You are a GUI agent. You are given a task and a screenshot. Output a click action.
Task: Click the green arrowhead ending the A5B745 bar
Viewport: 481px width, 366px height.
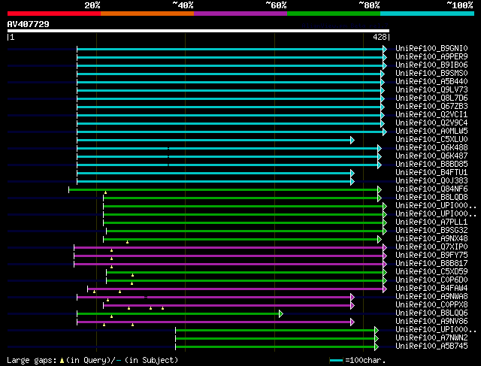(x=377, y=347)
